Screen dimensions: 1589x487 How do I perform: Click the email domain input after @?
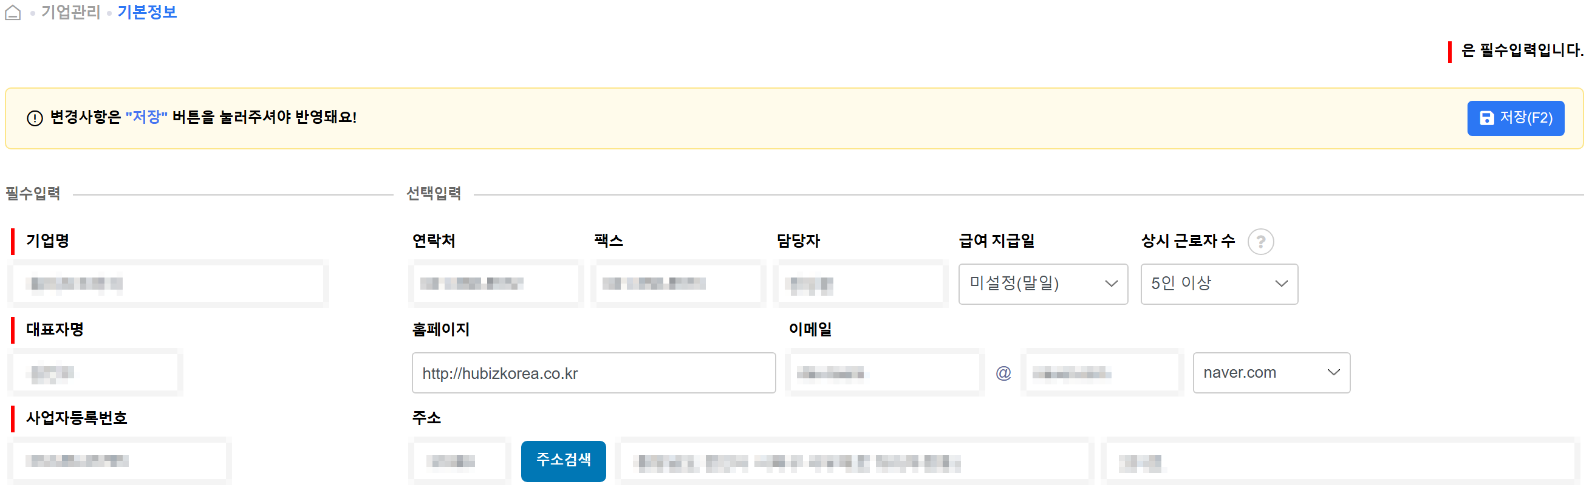1102,373
